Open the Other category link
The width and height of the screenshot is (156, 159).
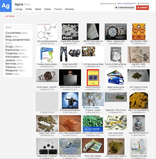[x=9, y=74]
